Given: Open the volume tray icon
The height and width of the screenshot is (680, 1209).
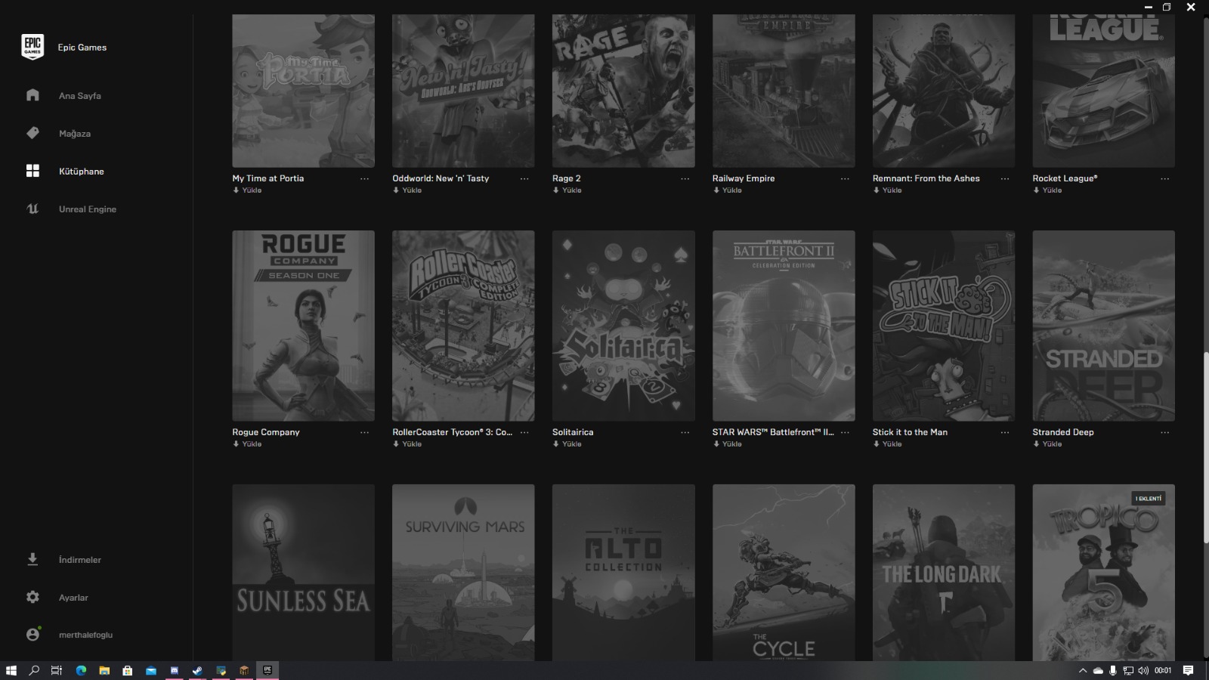Looking at the screenshot, I should tap(1143, 670).
